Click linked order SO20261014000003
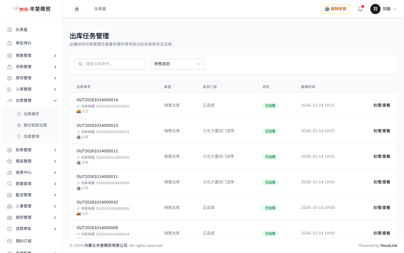This screenshot has height=253, width=404. (113, 183)
